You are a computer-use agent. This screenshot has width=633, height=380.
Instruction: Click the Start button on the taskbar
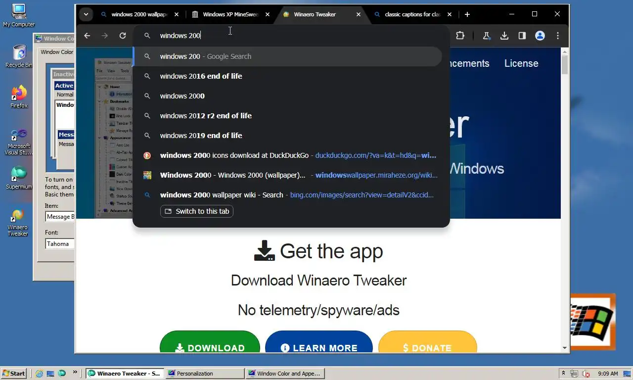click(14, 374)
